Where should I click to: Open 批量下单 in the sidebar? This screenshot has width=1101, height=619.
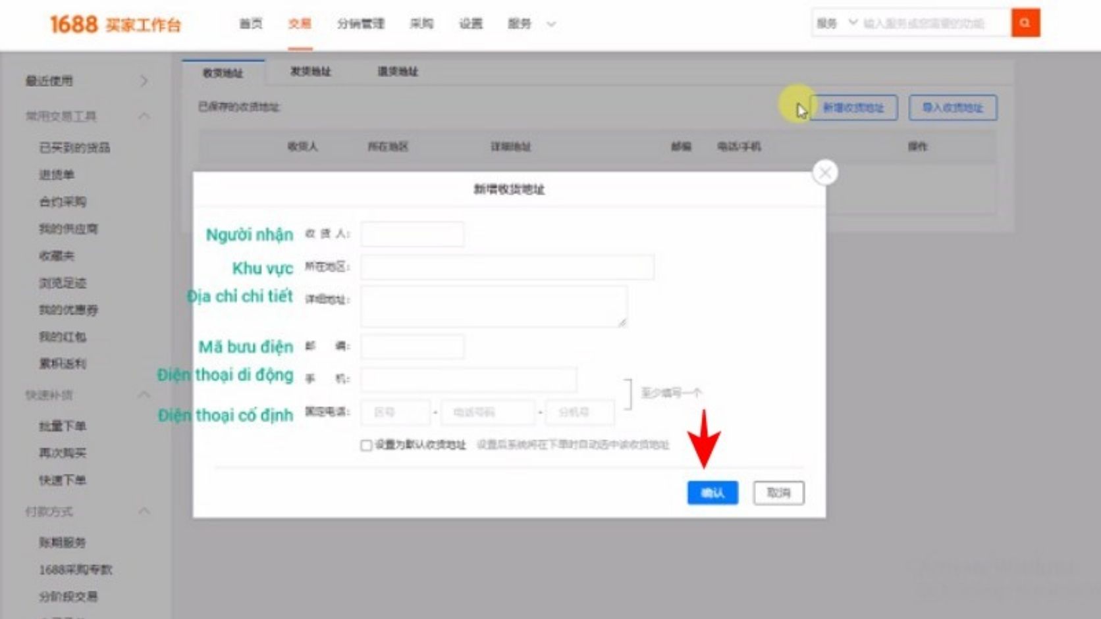click(x=63, y=426)
